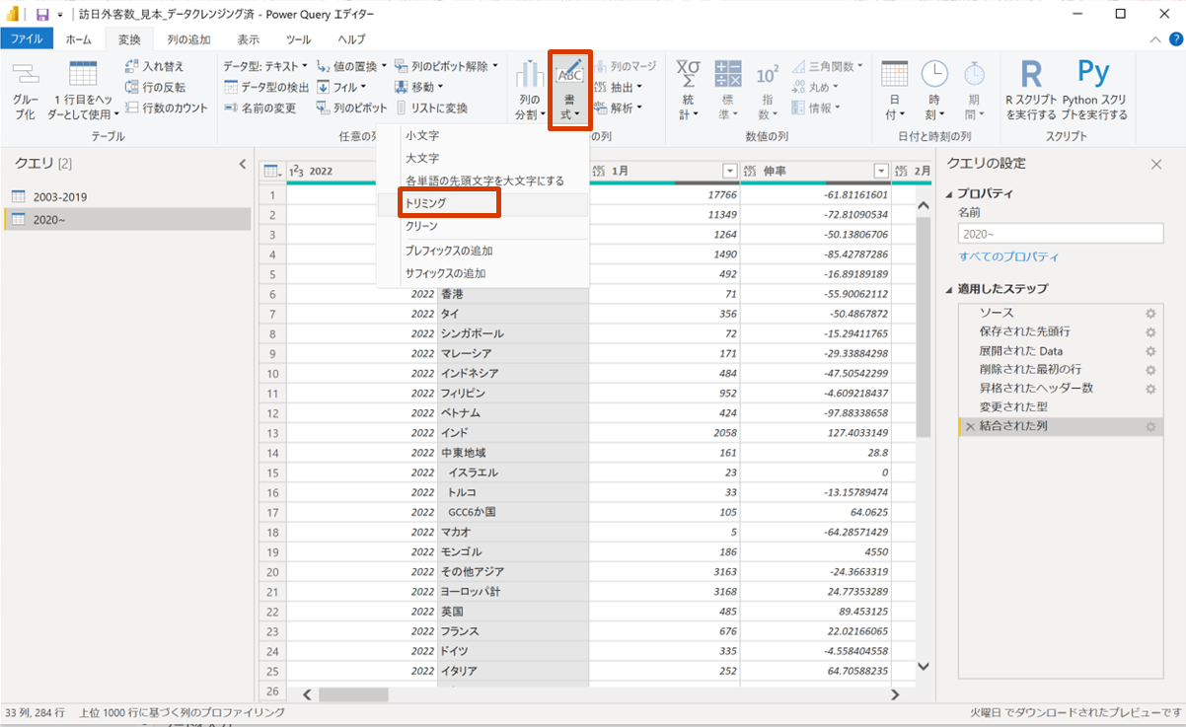Collapse the 適用したステップ section
Image resolution: width=1186 pixels, height=727 pixels.
point(950,289)
